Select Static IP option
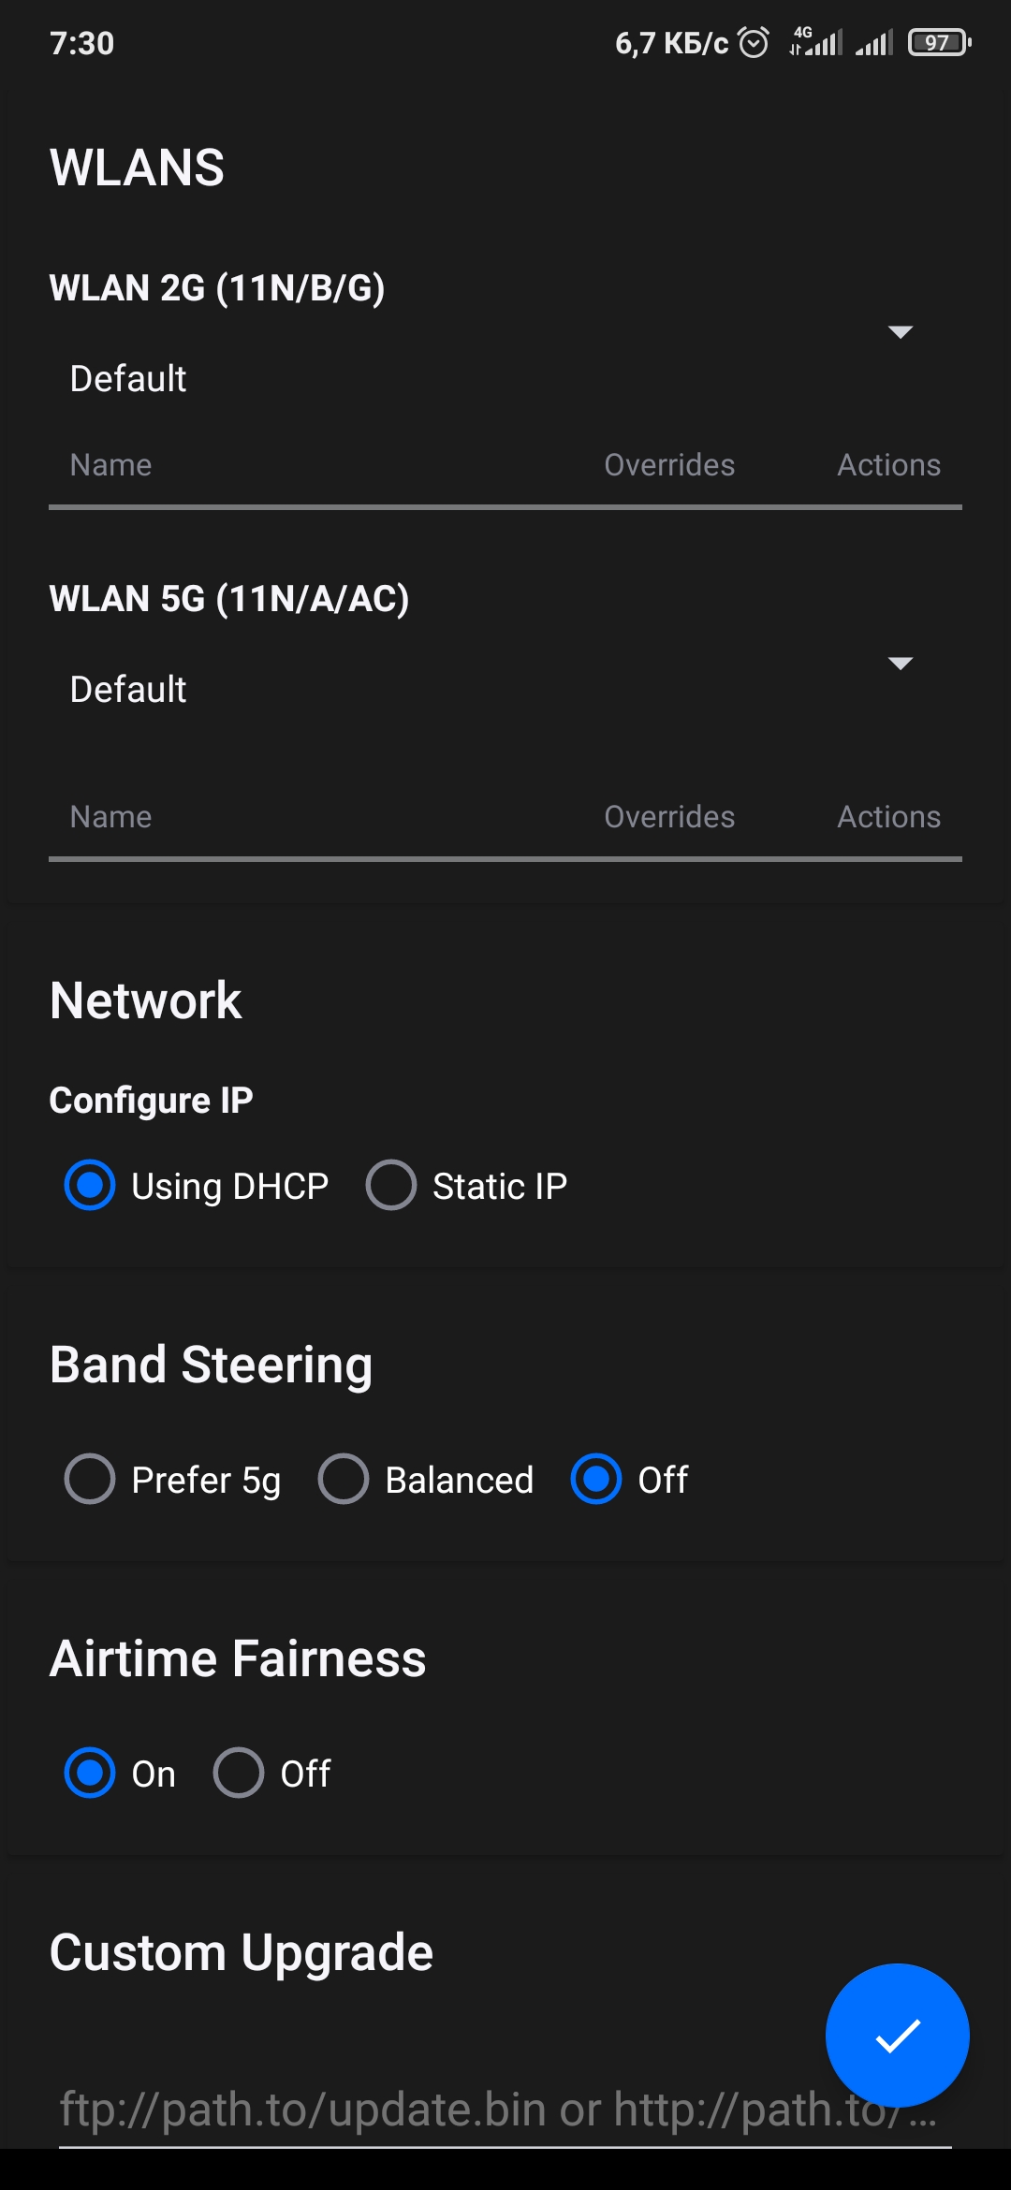This screenshot has width=1011, height=2190. pos(391,1185)
